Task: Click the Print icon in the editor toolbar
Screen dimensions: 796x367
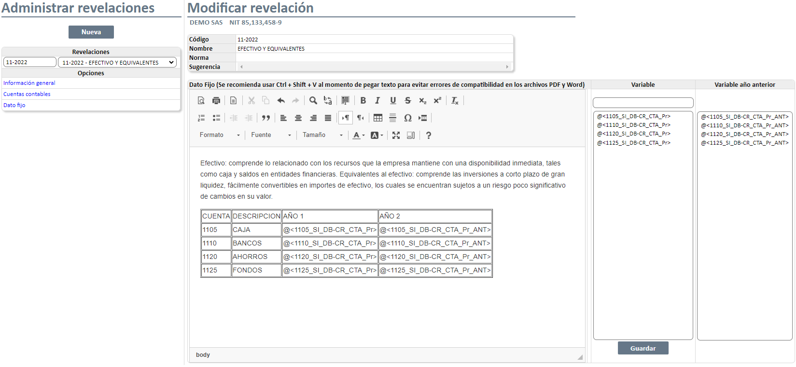Action: click(x=216, y=100)
